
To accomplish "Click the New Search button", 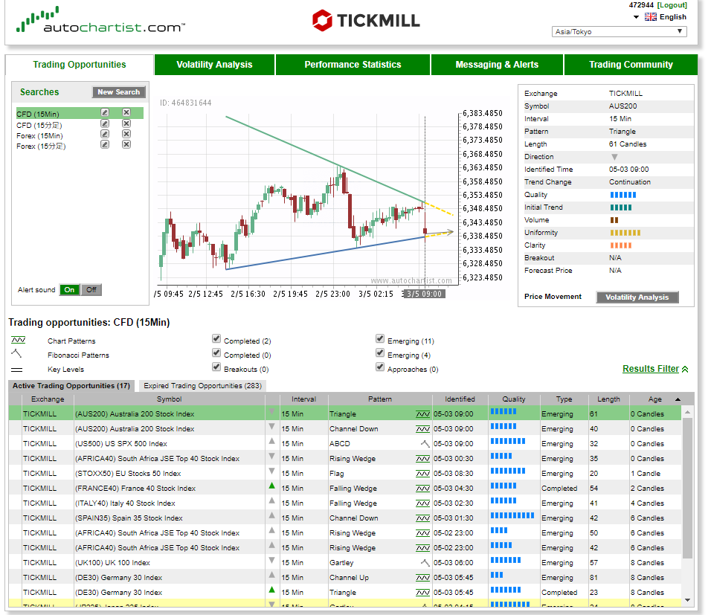I will (119, 92).
